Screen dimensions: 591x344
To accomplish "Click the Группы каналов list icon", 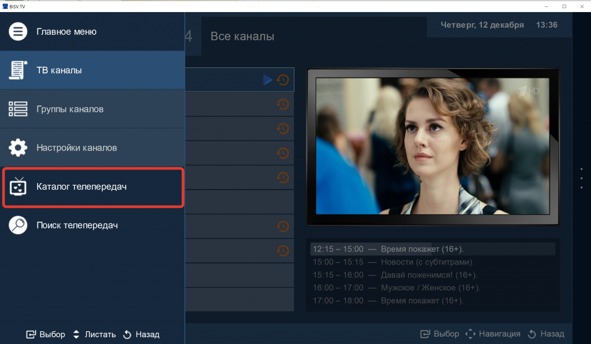I will [18, 109].
